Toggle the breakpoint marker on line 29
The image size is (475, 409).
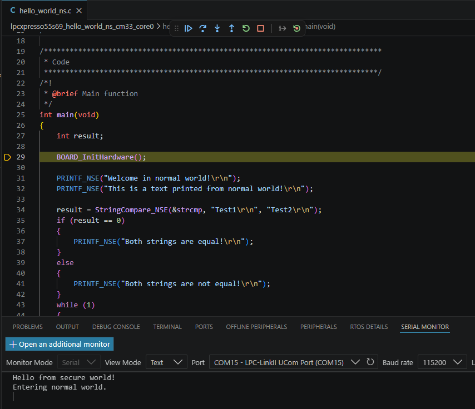coord(7,157)
